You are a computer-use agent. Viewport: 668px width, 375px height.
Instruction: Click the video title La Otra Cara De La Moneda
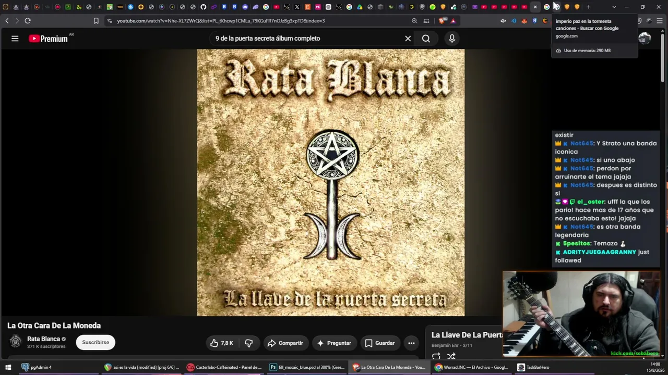pyautogui.click(x=54, y=326)
